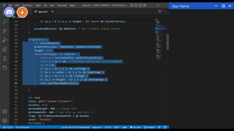Click 'Rectangle {' on line 57
The height and width of the screenshot is (131, 234).
point(36,123)
